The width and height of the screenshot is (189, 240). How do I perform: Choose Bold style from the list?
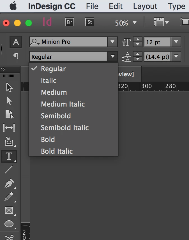73,139
